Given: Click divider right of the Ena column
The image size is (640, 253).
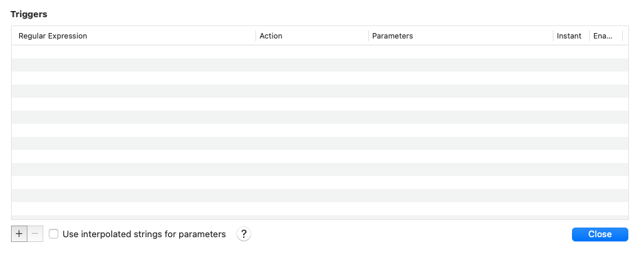Looking at the screenshot, I should [x=622, y=36].
